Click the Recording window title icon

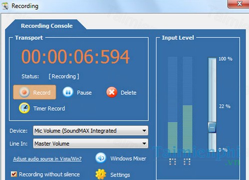(x=5, y=6)
